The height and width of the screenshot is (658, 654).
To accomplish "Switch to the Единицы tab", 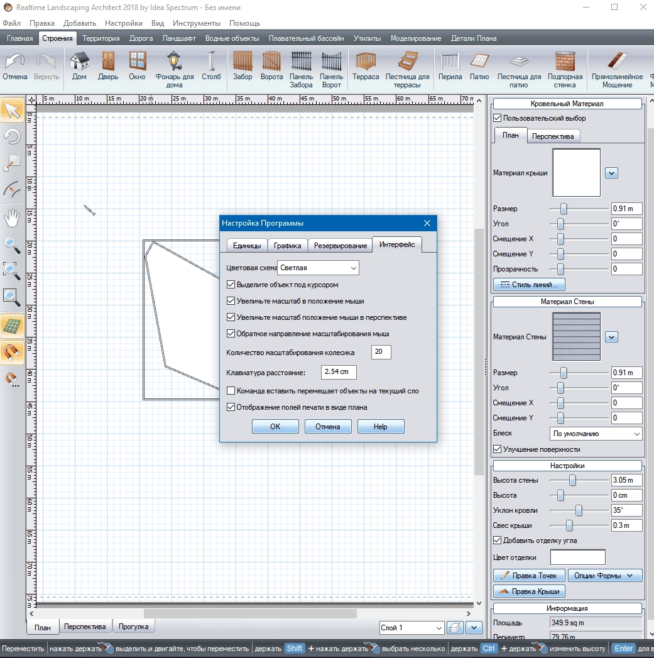I will click(x=247, y=246).
